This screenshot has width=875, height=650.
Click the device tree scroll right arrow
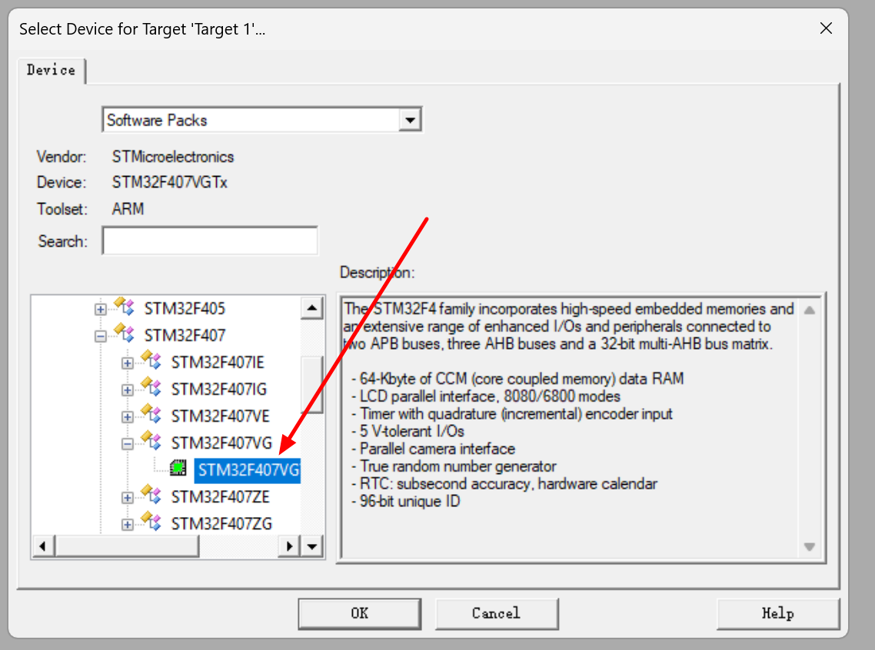click(x=289, y=547)
